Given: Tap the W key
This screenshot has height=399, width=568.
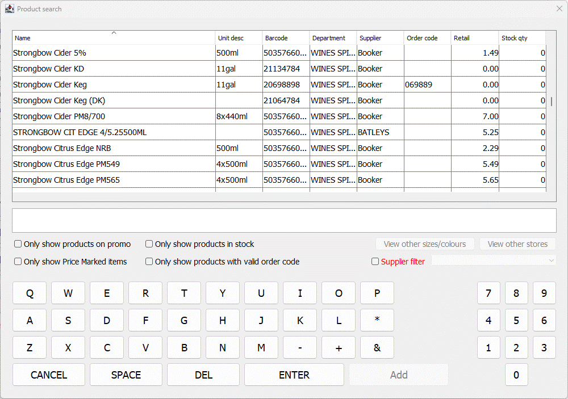Looking at the screenshot, I should pyautogui.click(x=68, y=293).
